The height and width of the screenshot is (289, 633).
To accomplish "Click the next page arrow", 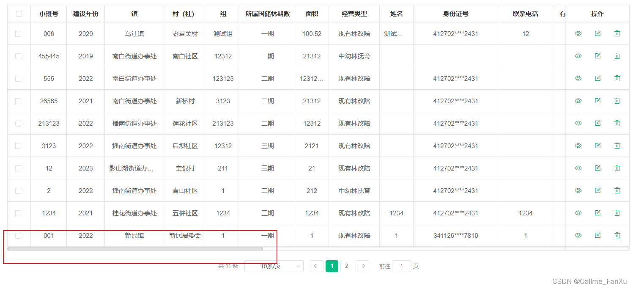I will (362, 266).
